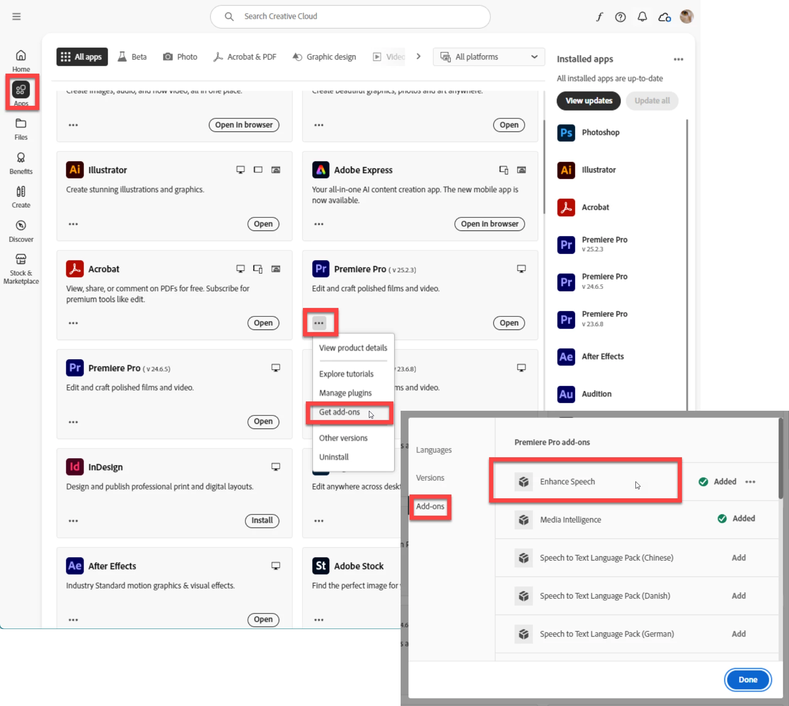
Task: Click Open on Premiere Pro v24.6.5 card
Action: pyautogui.click(x=263, y=421)
